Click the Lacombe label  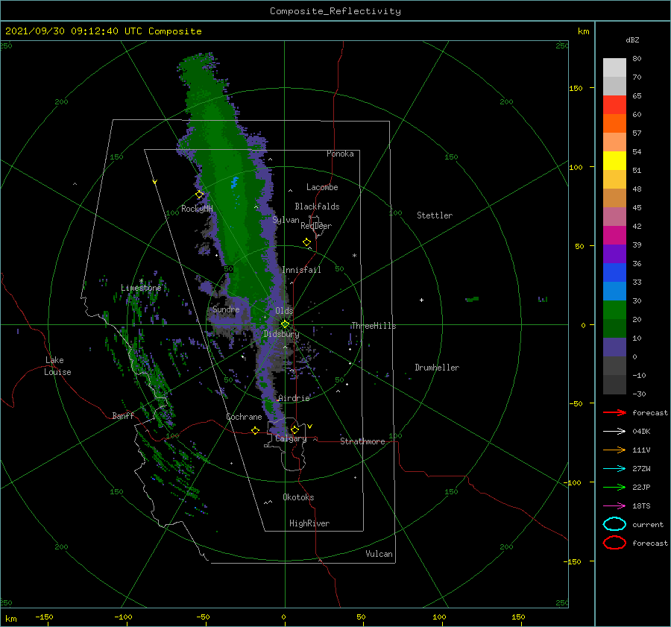coord(322,187)
